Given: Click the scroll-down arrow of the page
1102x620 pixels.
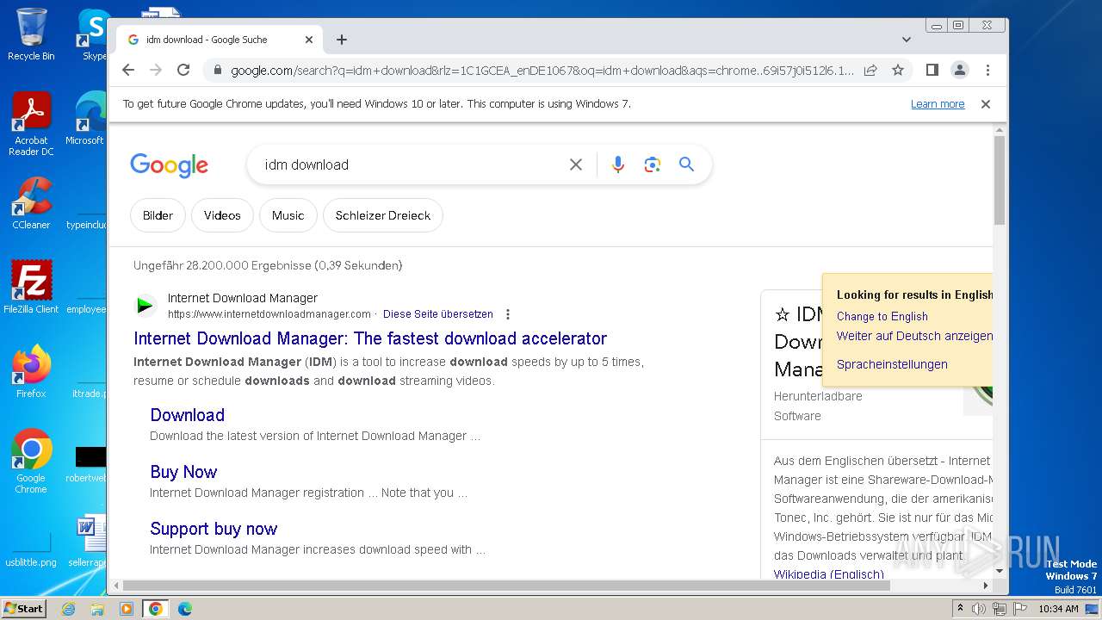Looking at the screenshot, I should (x=1000, y=570).
